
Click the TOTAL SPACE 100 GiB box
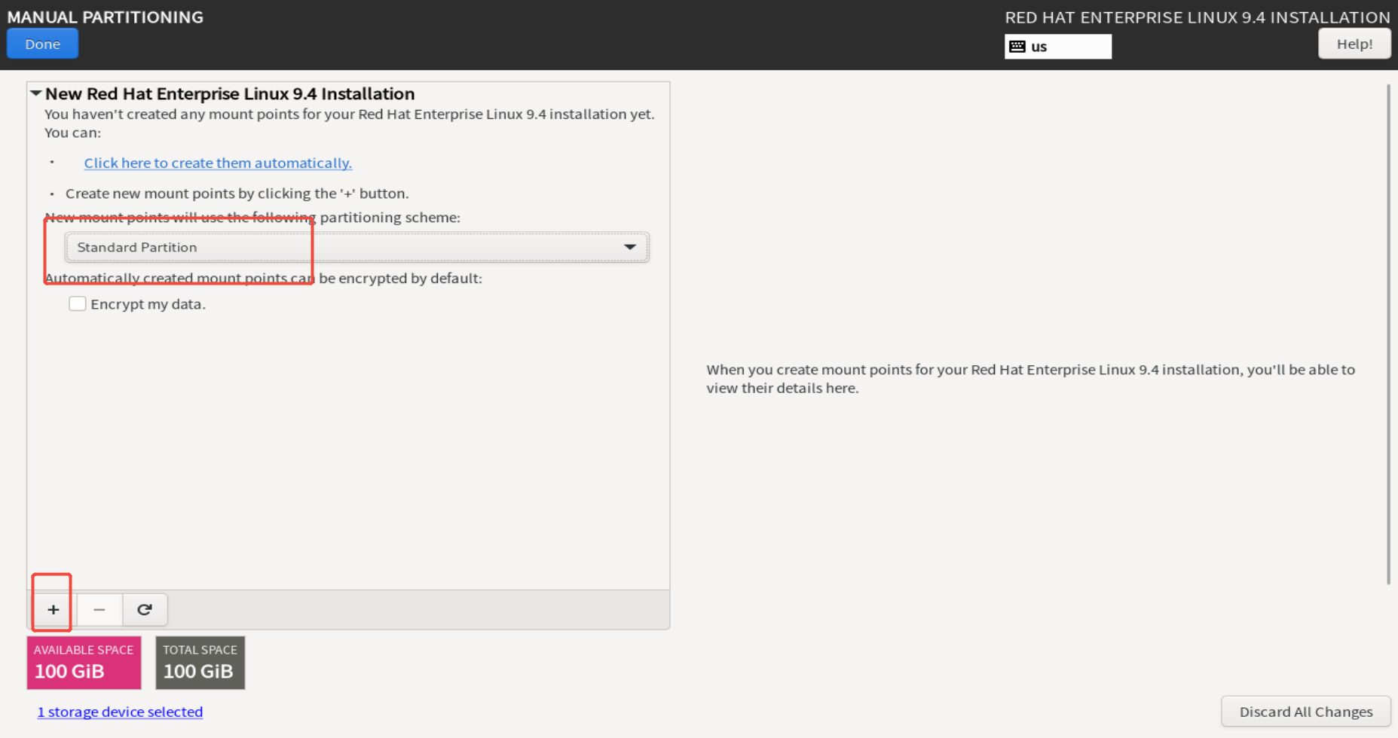tap(200, 663)
